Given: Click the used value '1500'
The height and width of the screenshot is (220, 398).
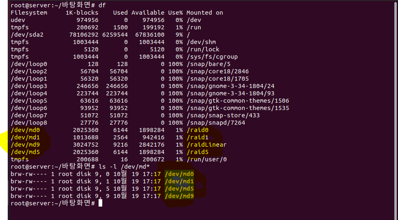Looking at the screenshot, I should 121,27.
